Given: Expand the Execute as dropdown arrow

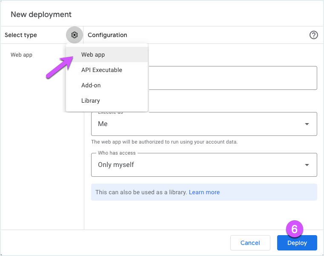Looking at the screenshot, I should point(307,124).
